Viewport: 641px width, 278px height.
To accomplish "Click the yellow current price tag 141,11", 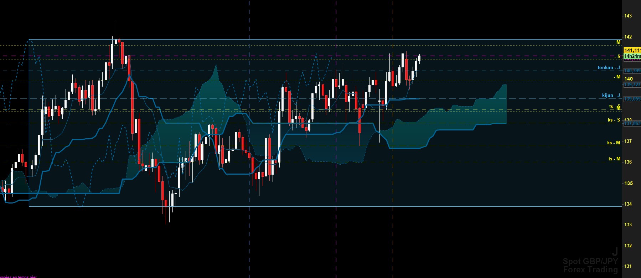I will (632, 51).
